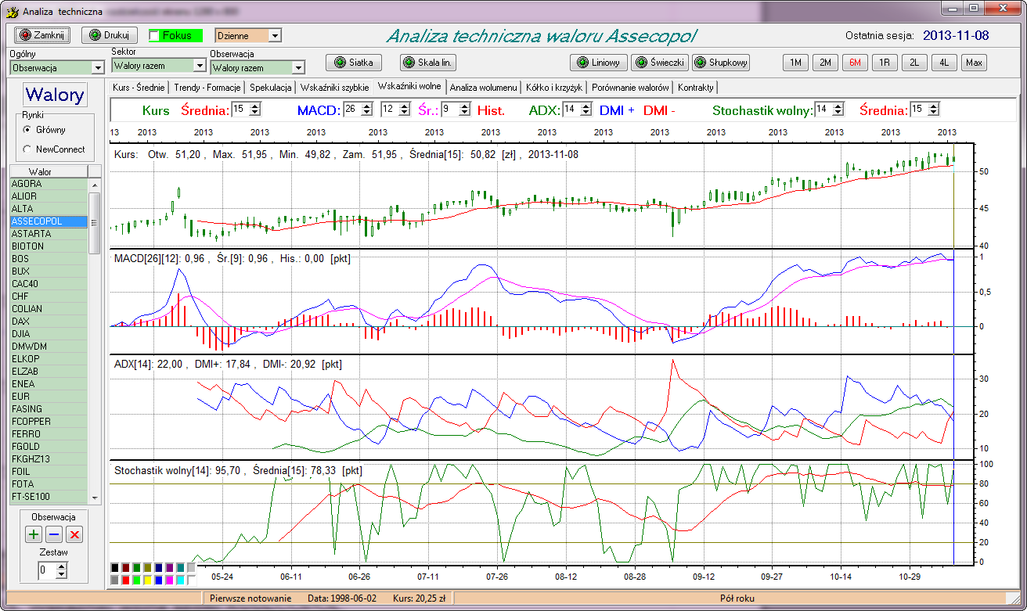Set range to Max

[975, 63]
